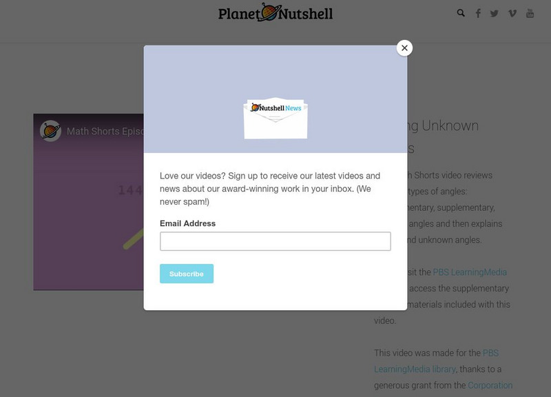Screen dimensions: 551x397
Task: Click the popup's blue banner area
Action: [275, 99]
